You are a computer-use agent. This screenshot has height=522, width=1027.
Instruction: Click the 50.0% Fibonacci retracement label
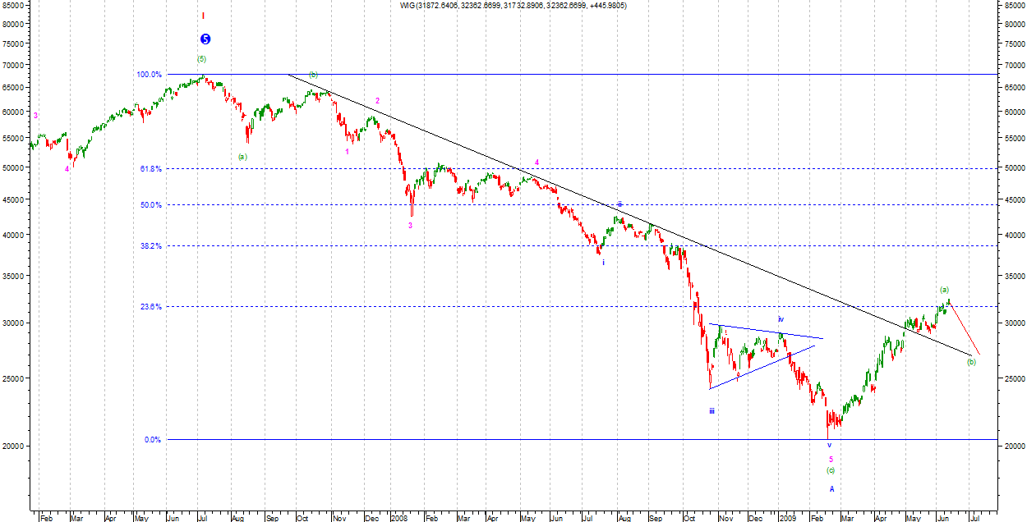(150, 205)
